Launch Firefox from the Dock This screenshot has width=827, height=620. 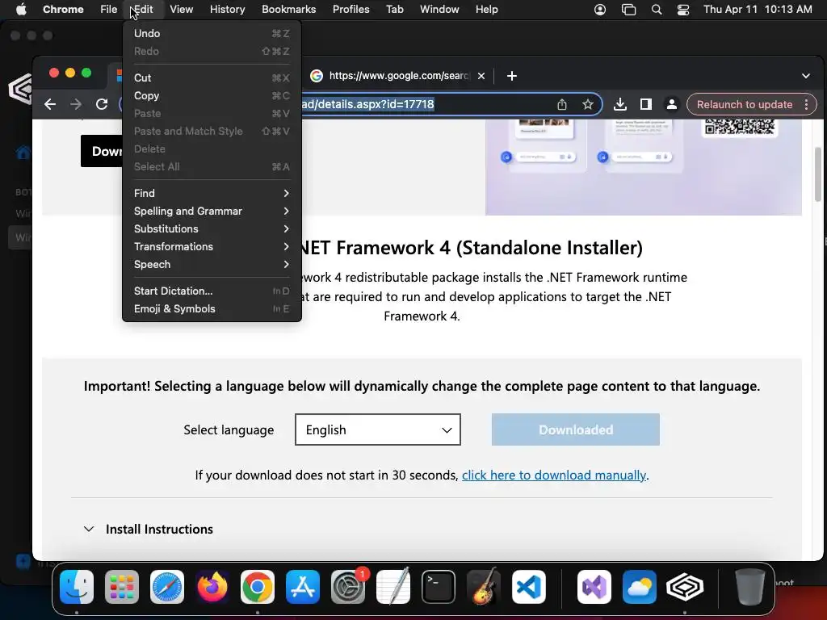212,587
